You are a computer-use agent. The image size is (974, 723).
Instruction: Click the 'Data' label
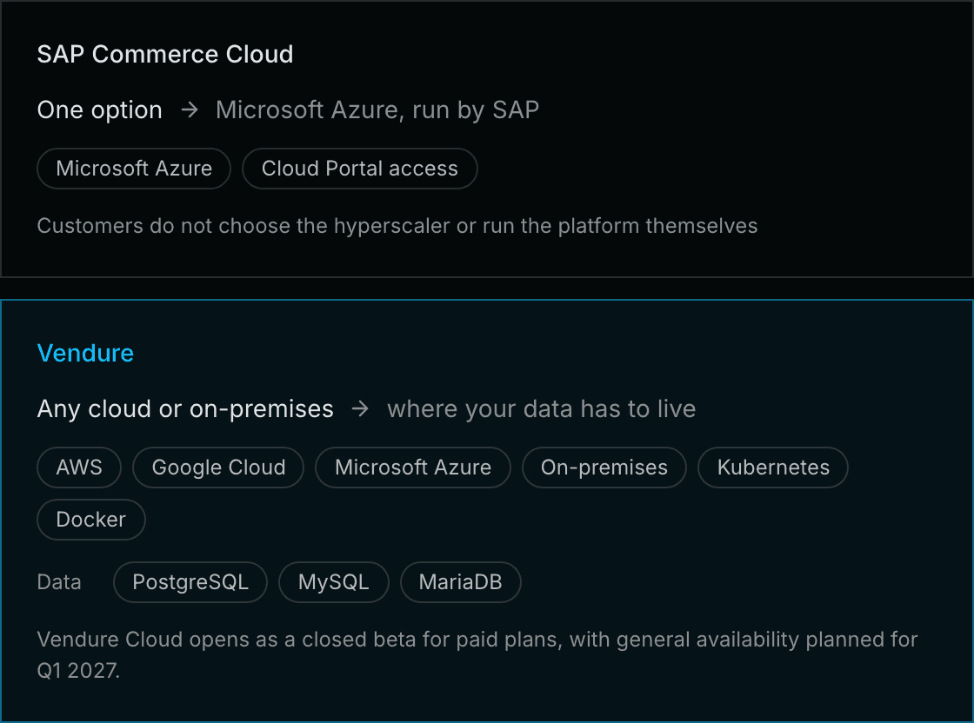[59, 582]
